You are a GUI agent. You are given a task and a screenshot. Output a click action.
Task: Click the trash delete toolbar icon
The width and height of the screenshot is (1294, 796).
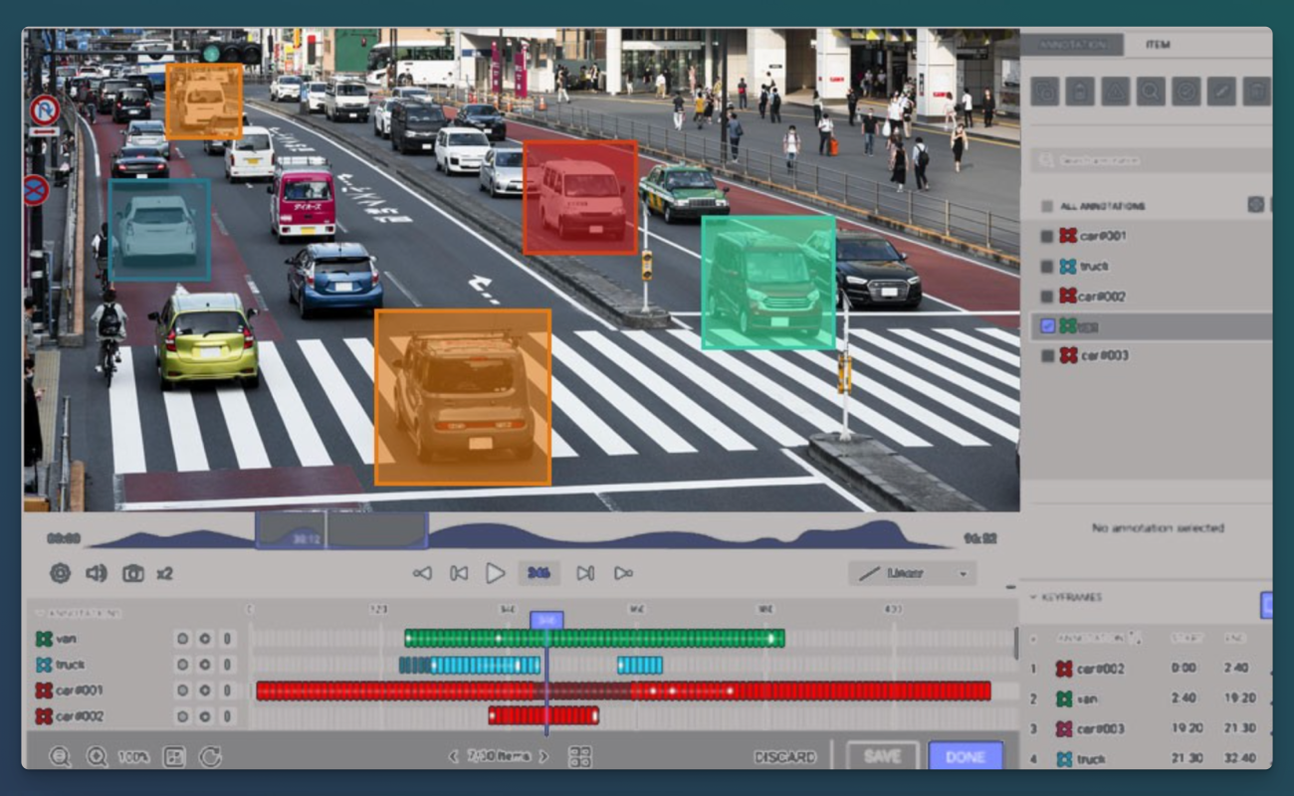1256,92
